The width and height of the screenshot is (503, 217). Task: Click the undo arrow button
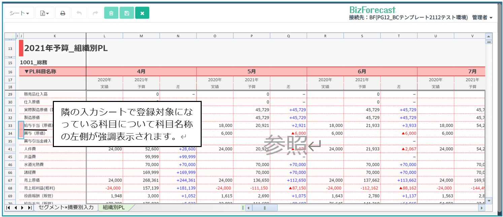[x=79, y=13]
